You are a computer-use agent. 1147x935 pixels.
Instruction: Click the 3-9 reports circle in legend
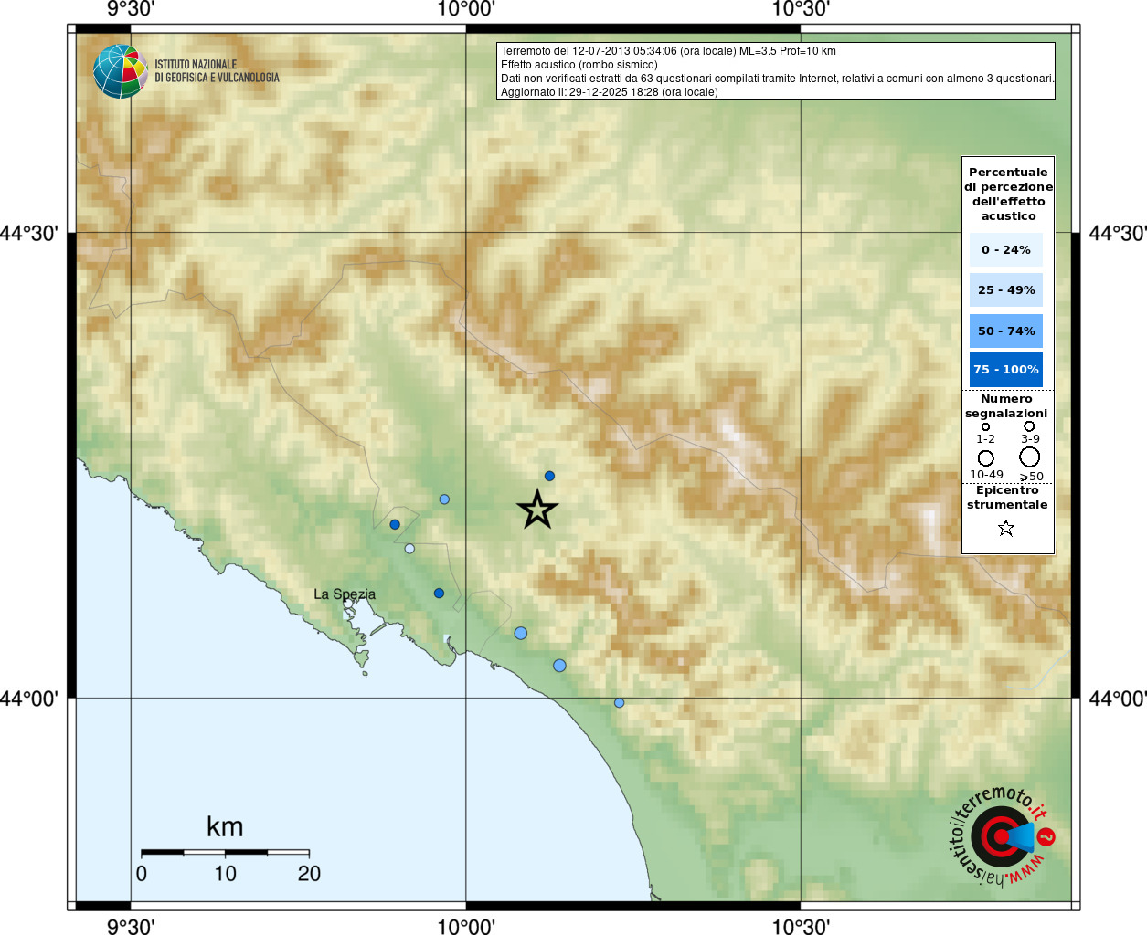coord(1029,425)
